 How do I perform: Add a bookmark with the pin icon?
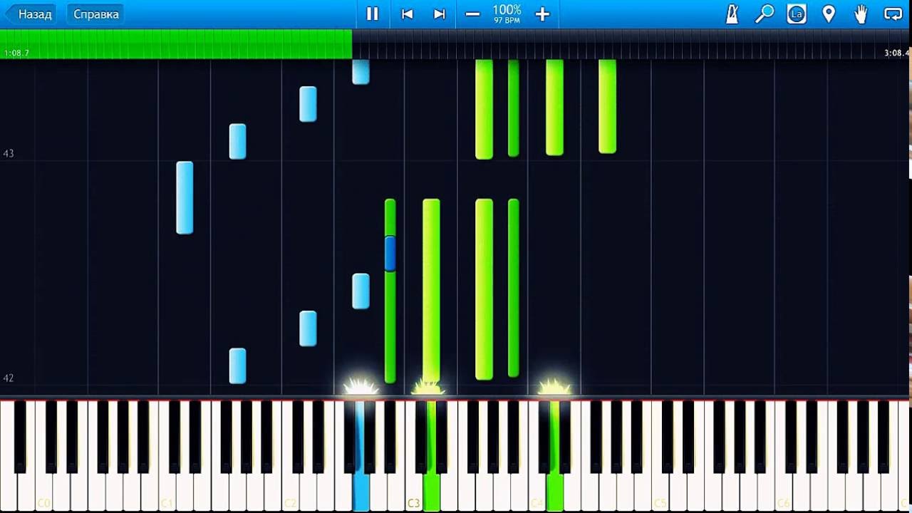tap(829, 14)
